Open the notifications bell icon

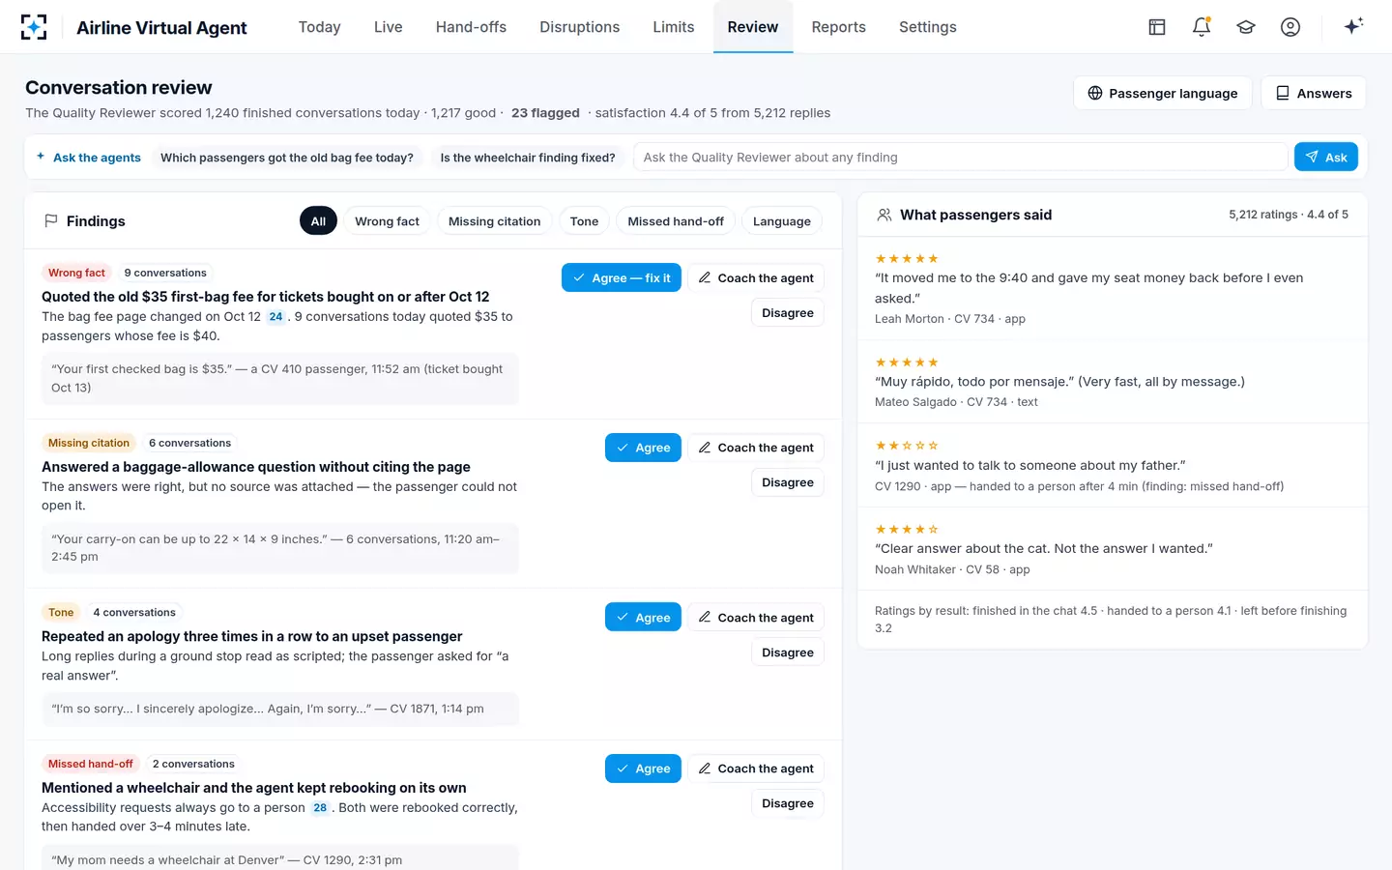click(x=1202, y=27)
